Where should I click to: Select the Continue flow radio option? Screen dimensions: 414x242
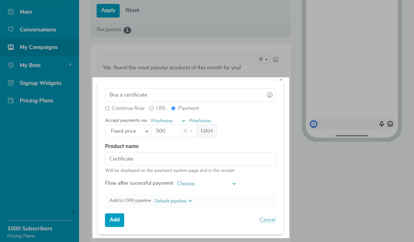coord(107,108)
